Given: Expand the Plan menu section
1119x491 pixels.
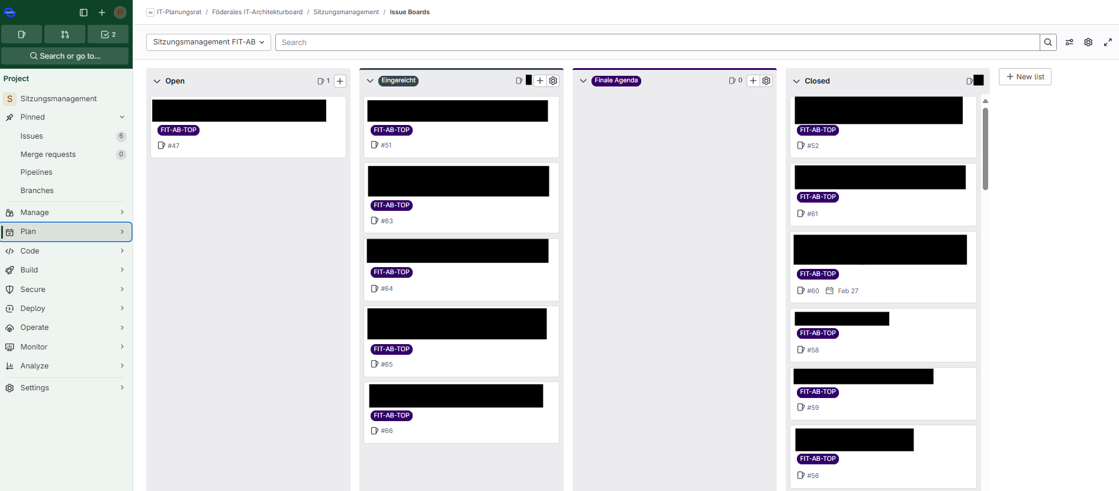Looking at the screenshot, I should click(x=66, y=232).
